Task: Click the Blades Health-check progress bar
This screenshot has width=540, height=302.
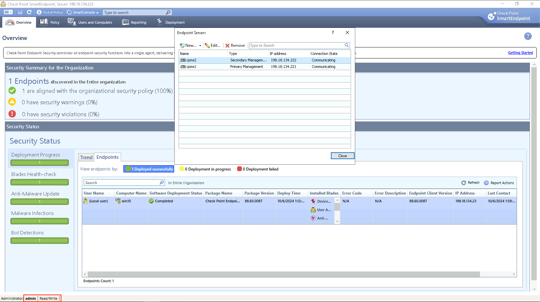Action: click(x=40, y=182)
